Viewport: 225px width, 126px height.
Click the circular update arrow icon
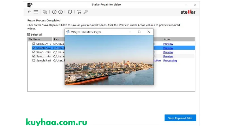[x=70, y=12]
